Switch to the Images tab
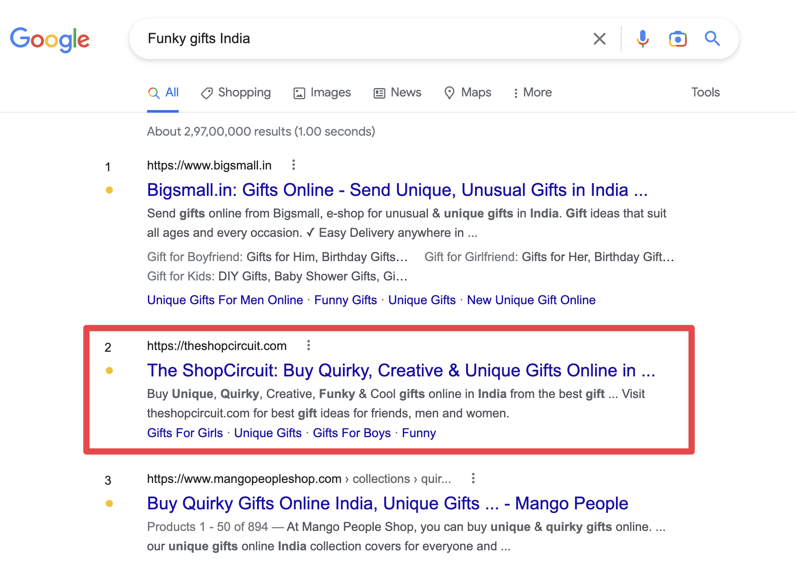Screen dimensions: 796x582 [322, 92]
